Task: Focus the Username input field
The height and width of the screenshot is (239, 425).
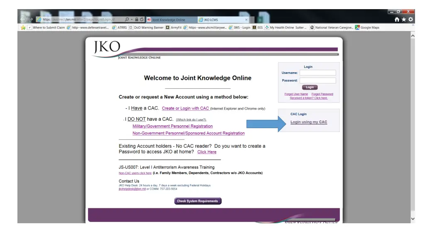Action: click(x=318, y=73)
